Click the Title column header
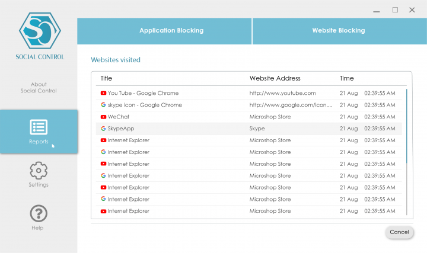Image resolution: width=427 pixels, height=253 pixels. point(106,78)
